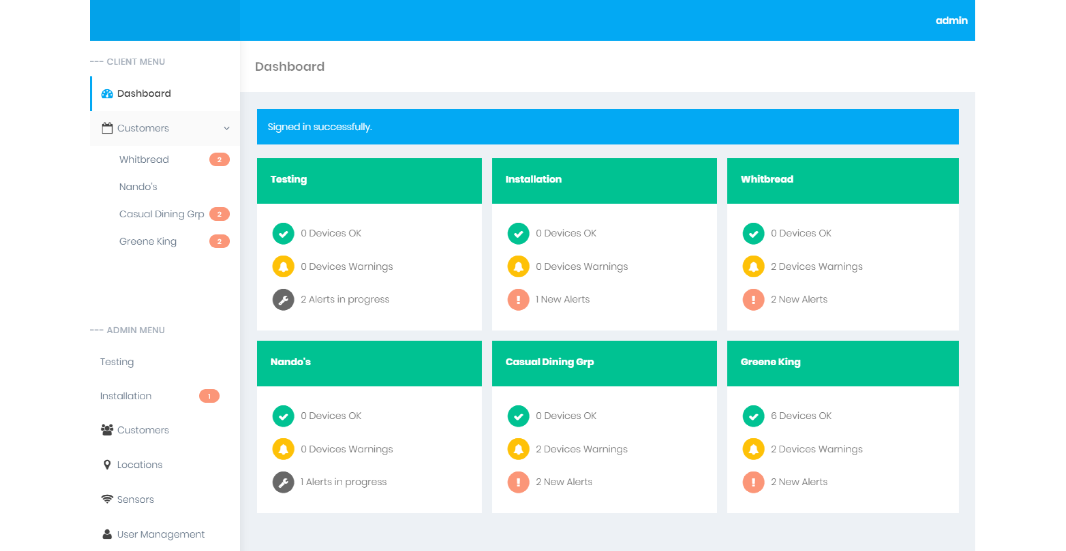1066x551 pixels.
Task: Click the red alert icon in Casual Dining Grp card
Action: 518,482
